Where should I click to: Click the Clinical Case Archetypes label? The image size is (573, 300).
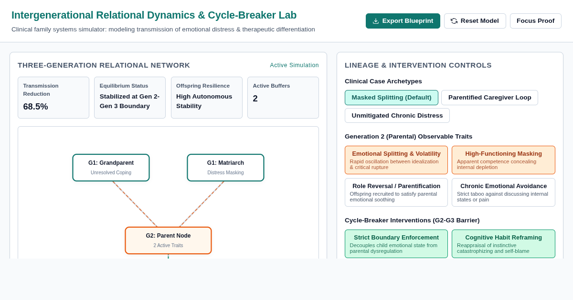pos(383,81)
